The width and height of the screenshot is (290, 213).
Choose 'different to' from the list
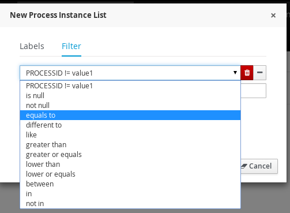(130, 125)
